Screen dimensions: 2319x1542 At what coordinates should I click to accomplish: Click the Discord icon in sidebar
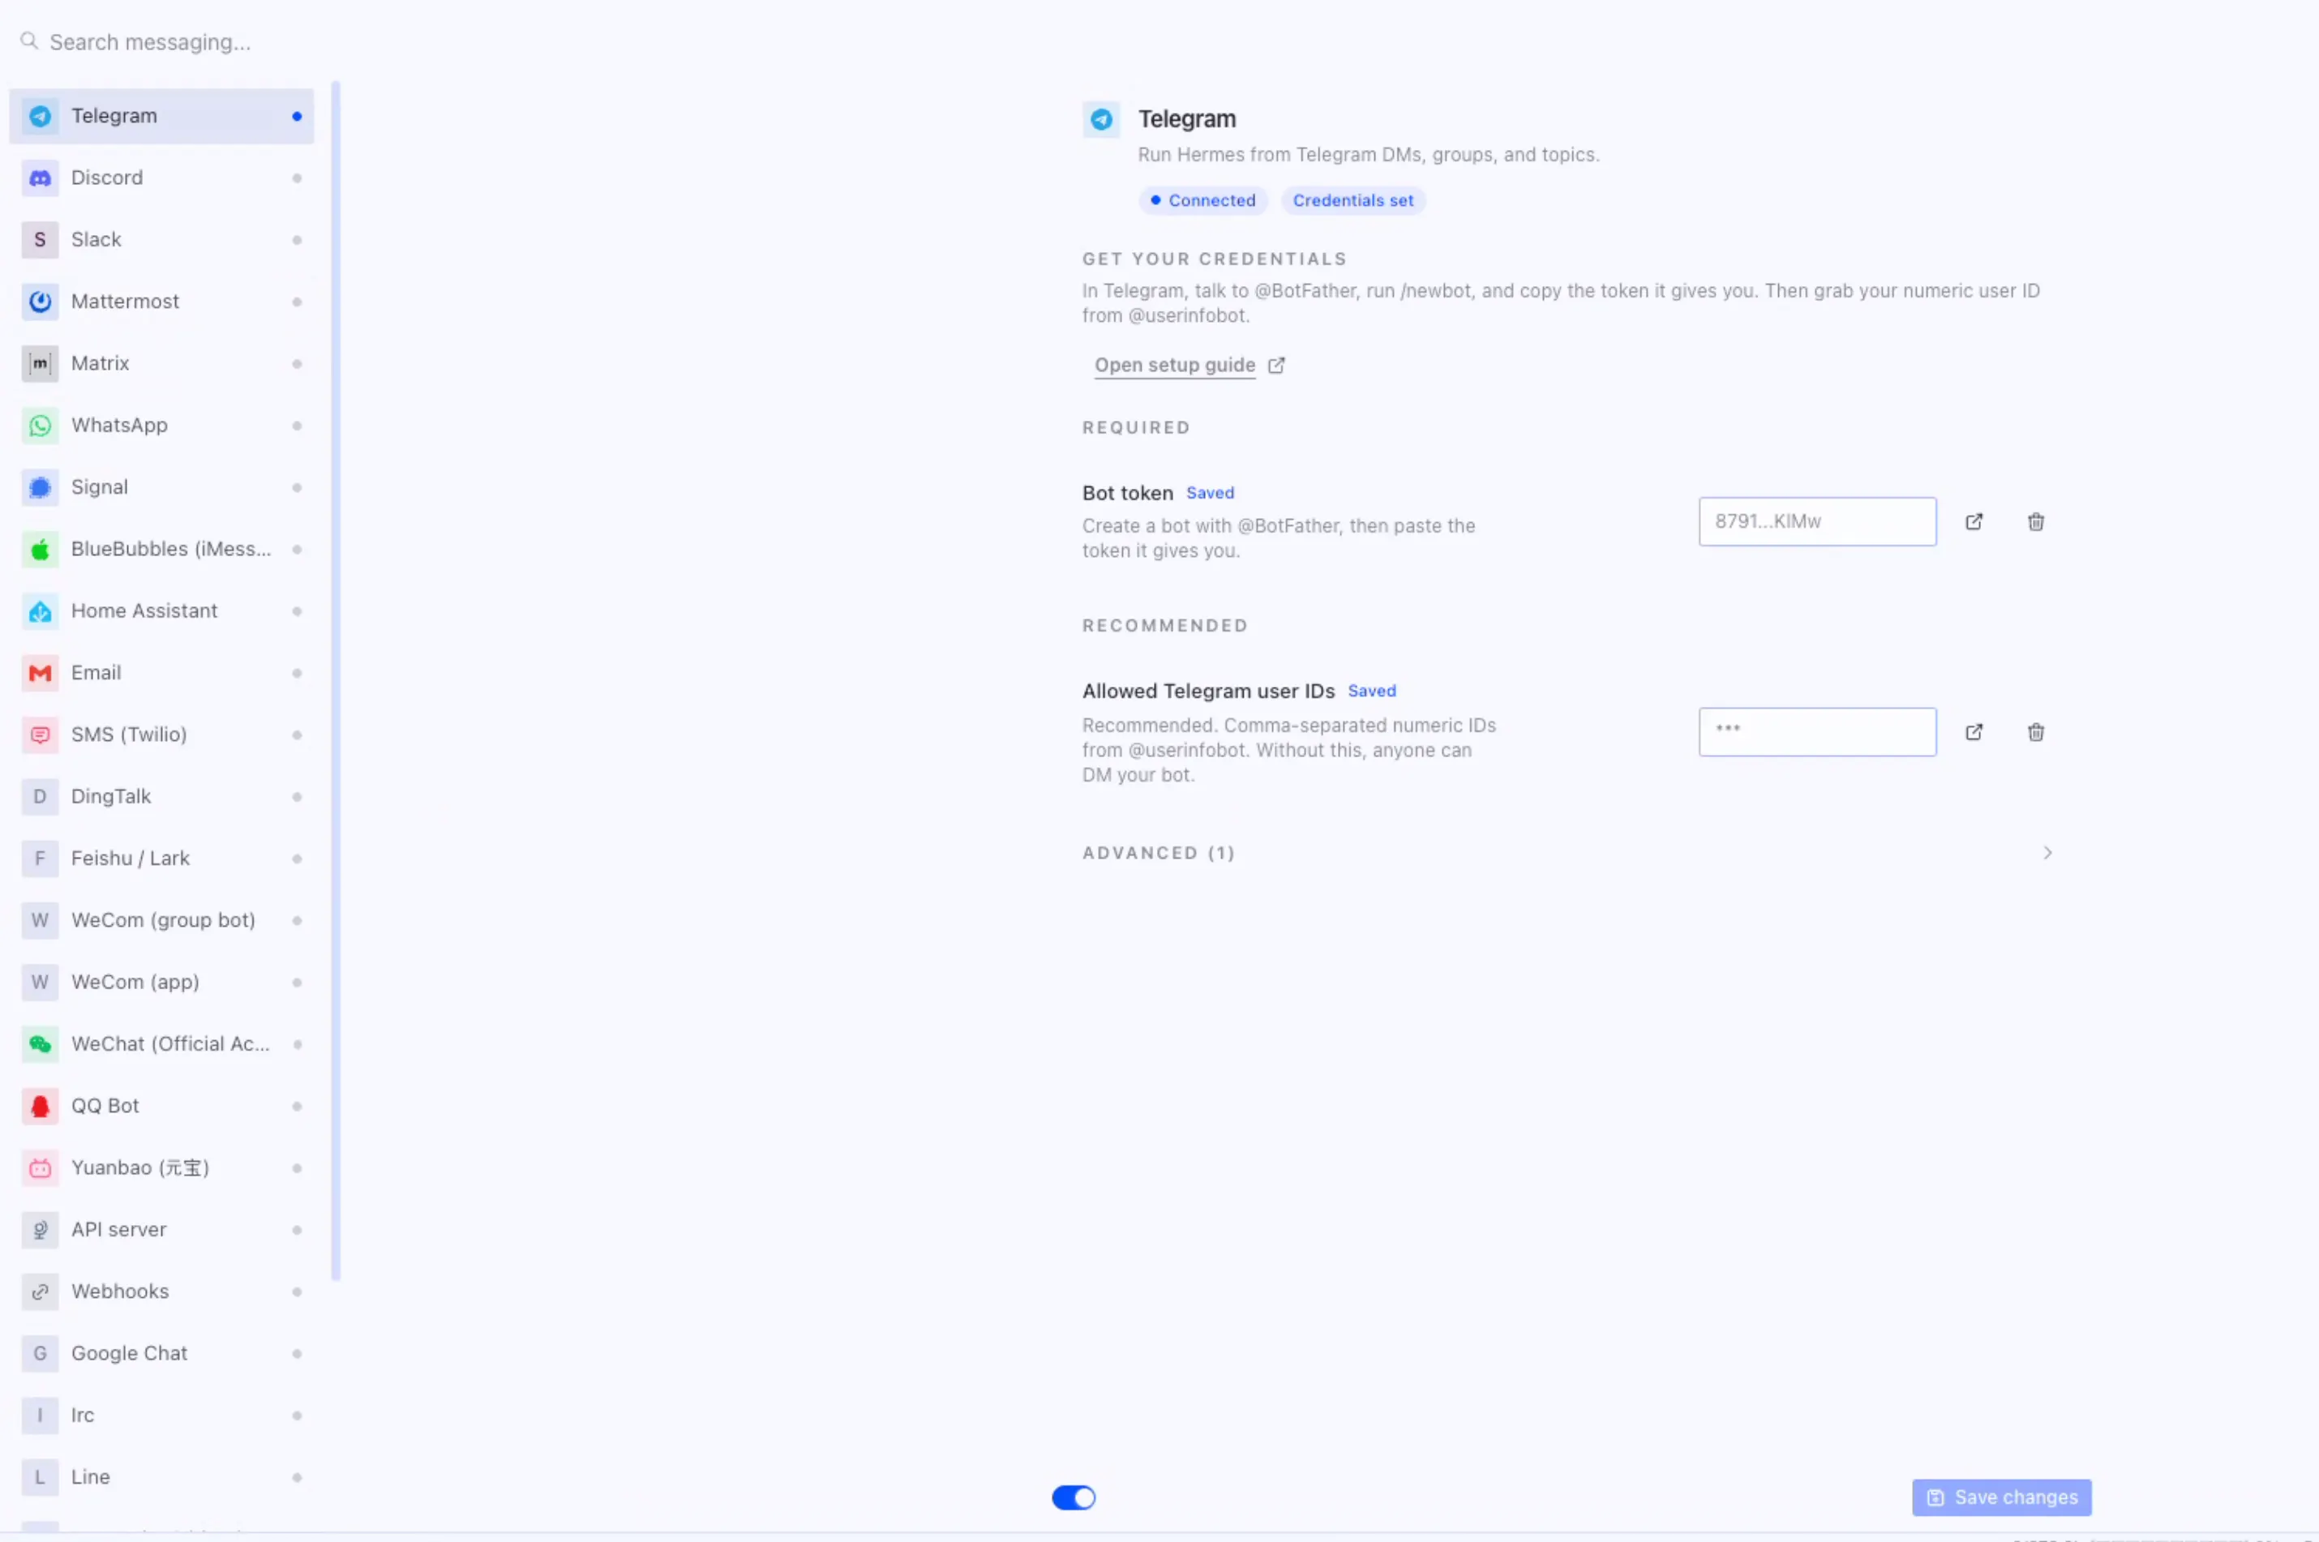[x=41, y=178]
